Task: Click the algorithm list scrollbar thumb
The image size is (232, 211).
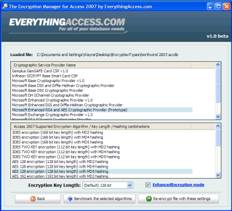Action: (218, 138)
